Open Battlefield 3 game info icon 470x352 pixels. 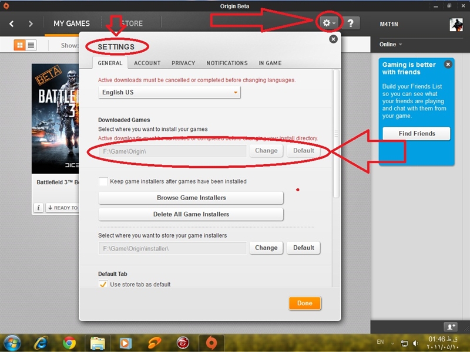(38, 208)
